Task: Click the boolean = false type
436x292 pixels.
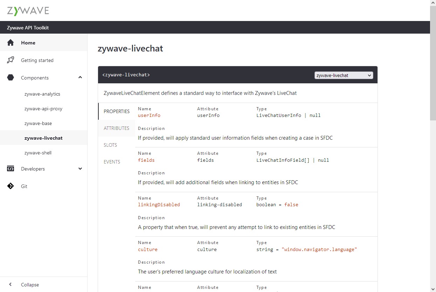Action: pos(277,204)
